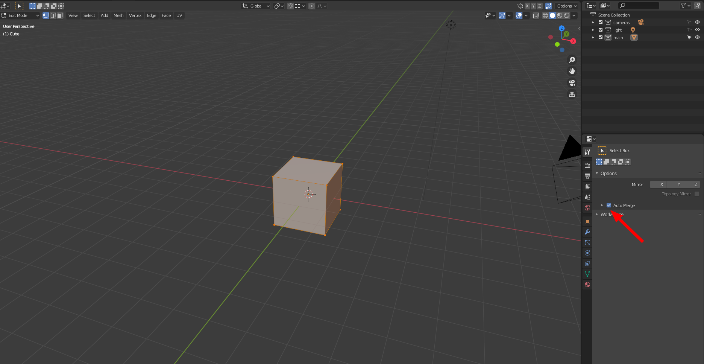The height and width of the screenshot is (364, 704).
Task: Open proportional editing falloff dropdown
Action: pos(322,6)
